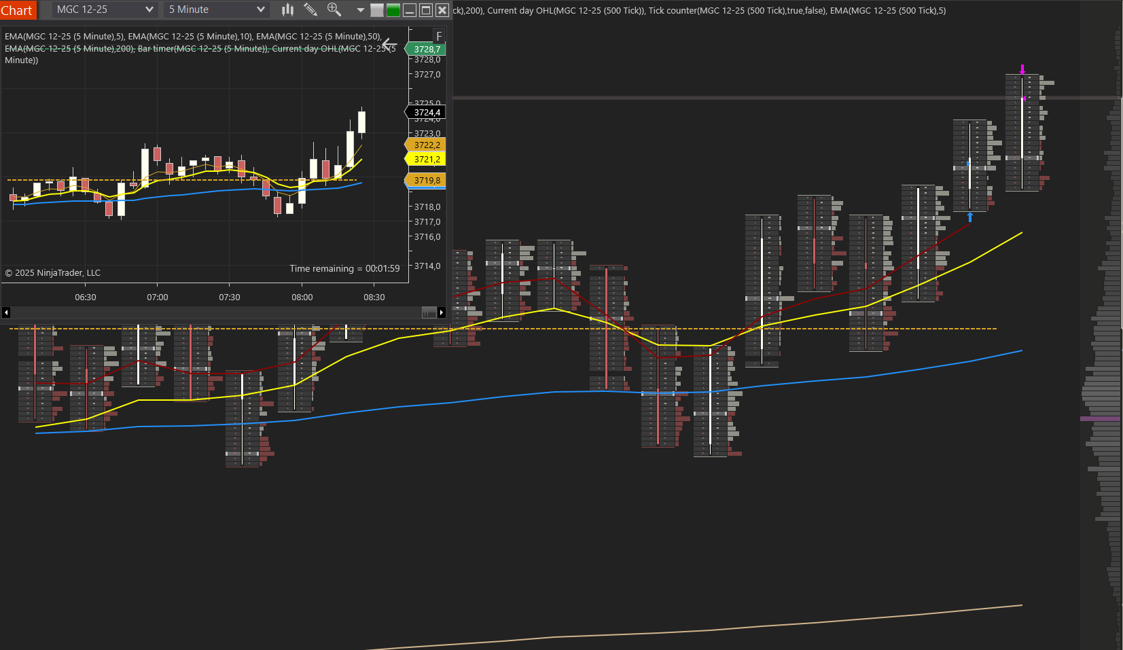Click the horizontal scrollbar thumb
The height and width of the screenshot is (650, 1123).
[x=429, y=312]
